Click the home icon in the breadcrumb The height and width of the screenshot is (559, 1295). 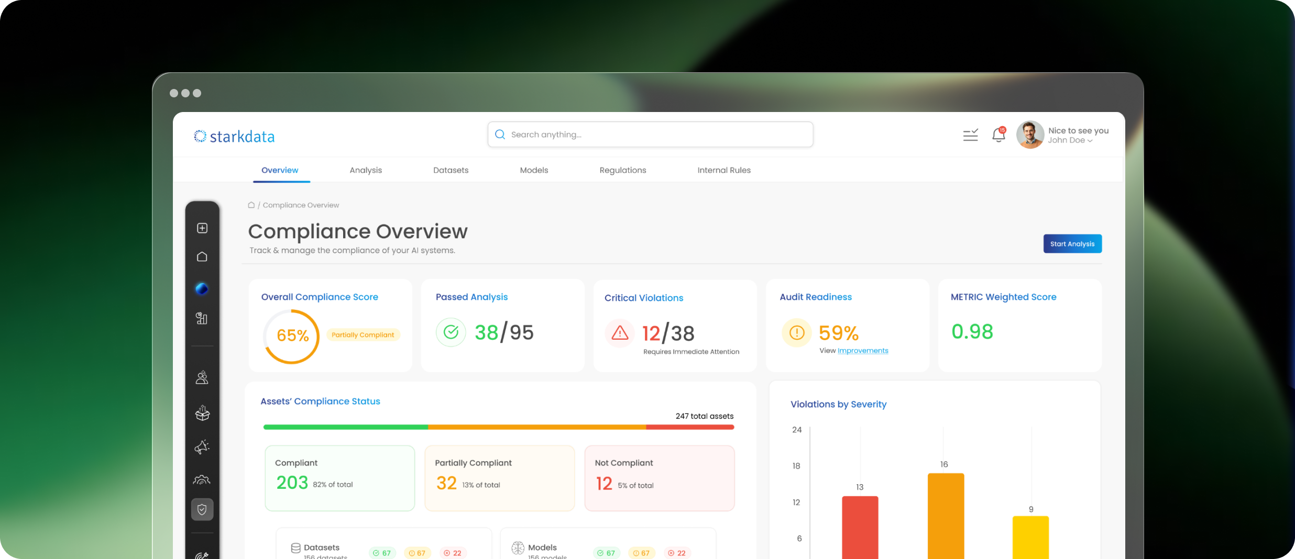pyautogui.click(x=251, y=205)
